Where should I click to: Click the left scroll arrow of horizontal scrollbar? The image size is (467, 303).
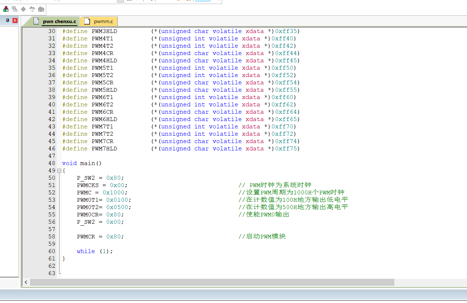[26, 282]
